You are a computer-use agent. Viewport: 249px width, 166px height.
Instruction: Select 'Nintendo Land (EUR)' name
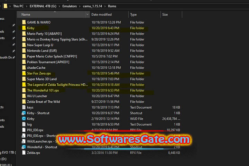point(42,51)
